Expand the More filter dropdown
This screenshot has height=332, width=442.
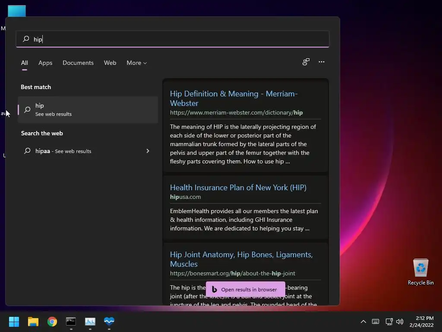(137, 63)
